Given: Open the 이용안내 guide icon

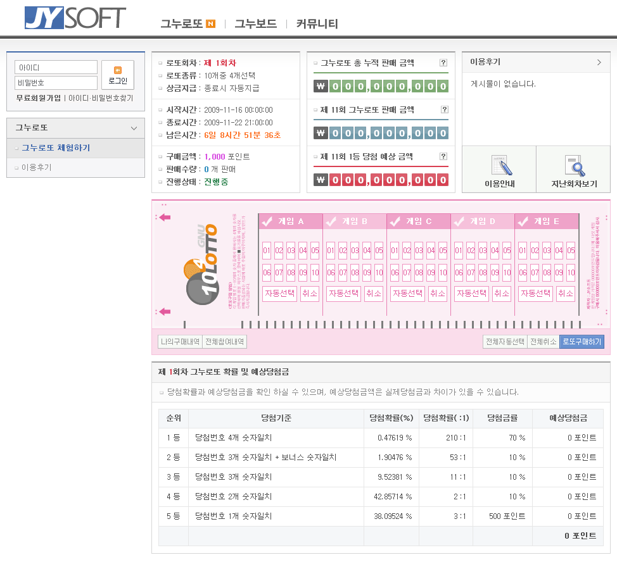Looking at the screenshot, I should 499,166.
